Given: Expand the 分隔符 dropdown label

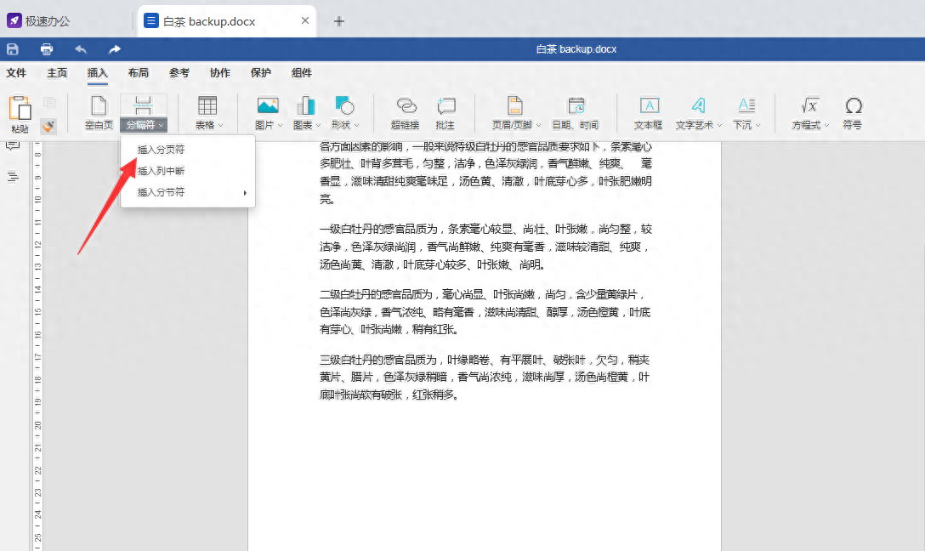Looking at the screenshot, I should [x=144, y=125].
